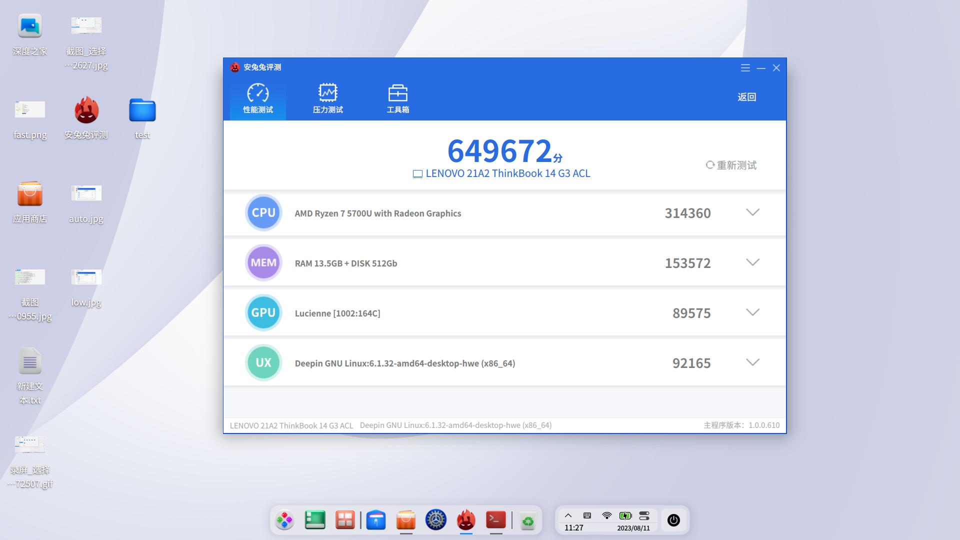Screen dimensions: 960x540
Task: Open the launcher icon in the dock
Action: click(284, 520)
